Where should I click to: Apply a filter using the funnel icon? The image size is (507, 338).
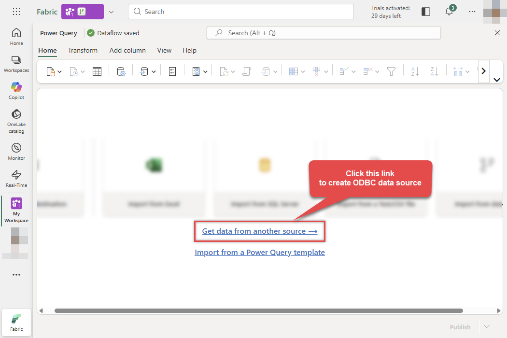click(392, 71)
